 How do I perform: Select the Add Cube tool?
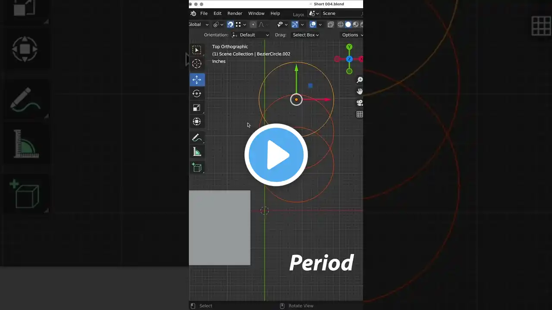pos(197,167)
